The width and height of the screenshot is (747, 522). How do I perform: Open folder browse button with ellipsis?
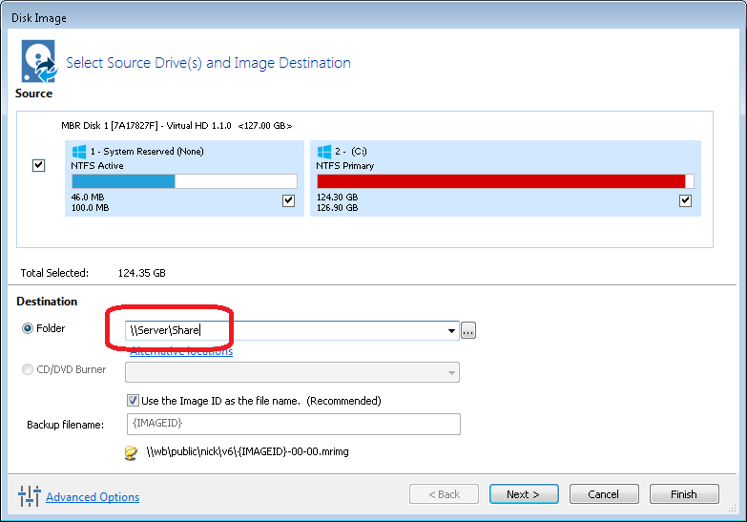coord(467,330)
